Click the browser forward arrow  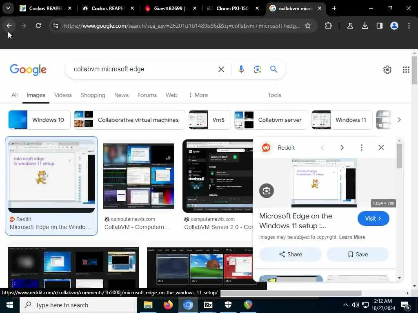[x=23, y=26]
